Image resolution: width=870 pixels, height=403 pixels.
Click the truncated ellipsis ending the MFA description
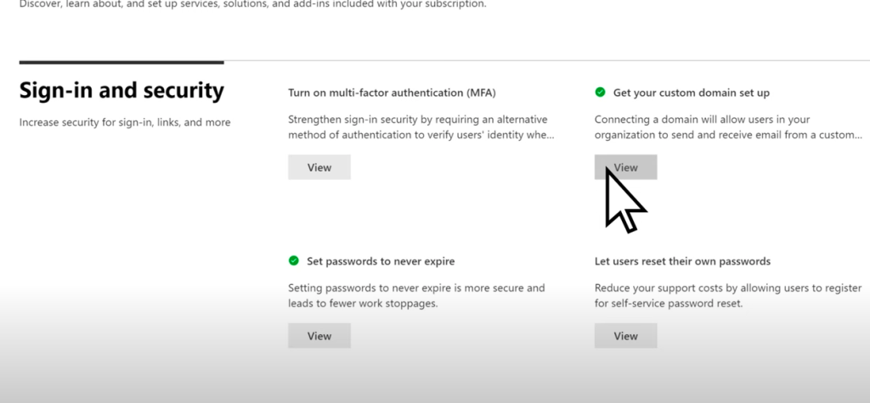click(x=551, y=136)
